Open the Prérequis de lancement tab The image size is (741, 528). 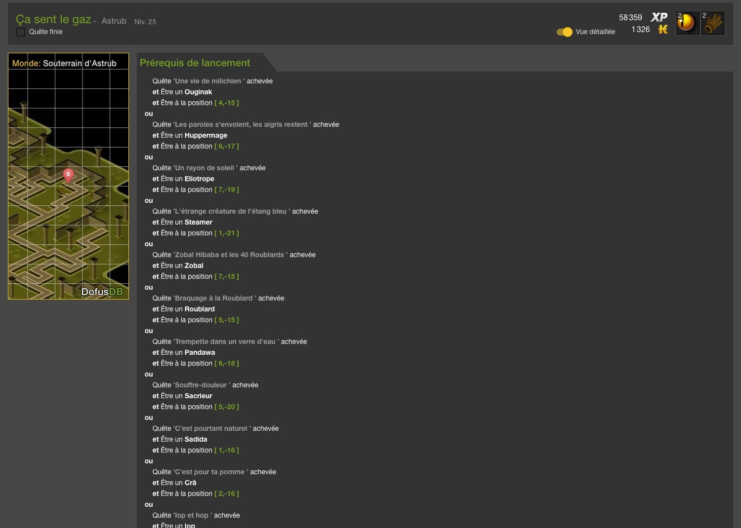click(x=195, y=63)
